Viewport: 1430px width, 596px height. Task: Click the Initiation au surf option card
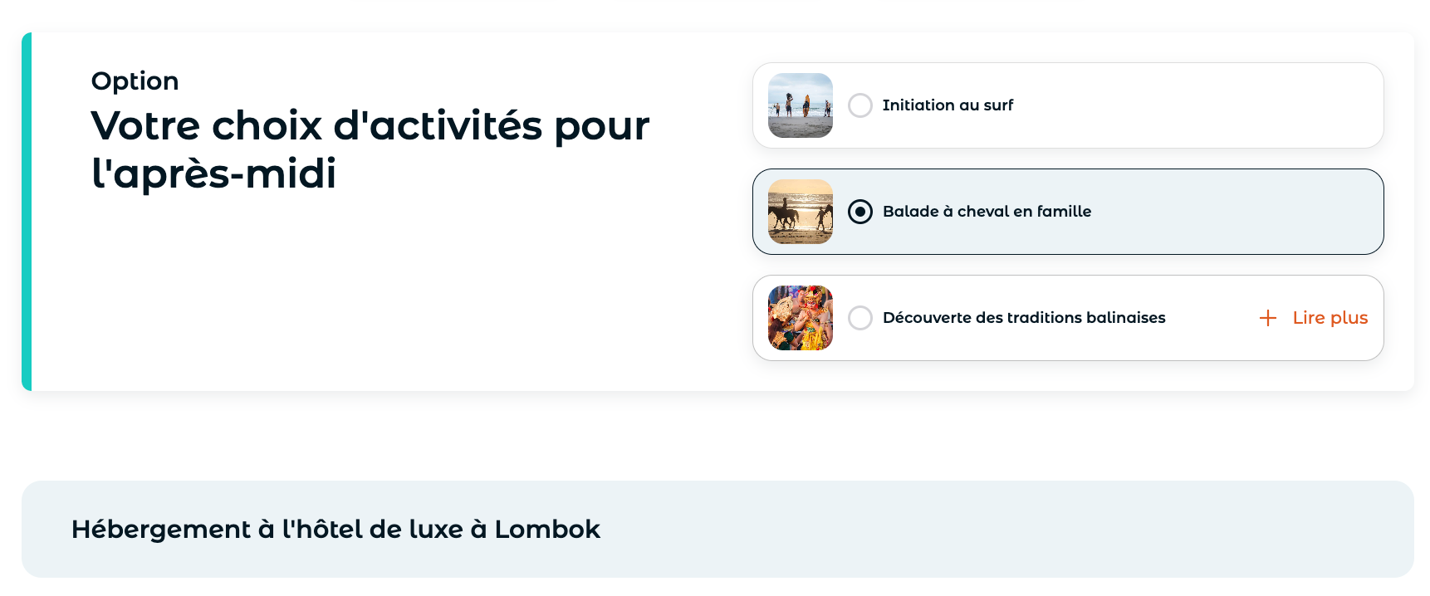click(x=1068, y=105)
